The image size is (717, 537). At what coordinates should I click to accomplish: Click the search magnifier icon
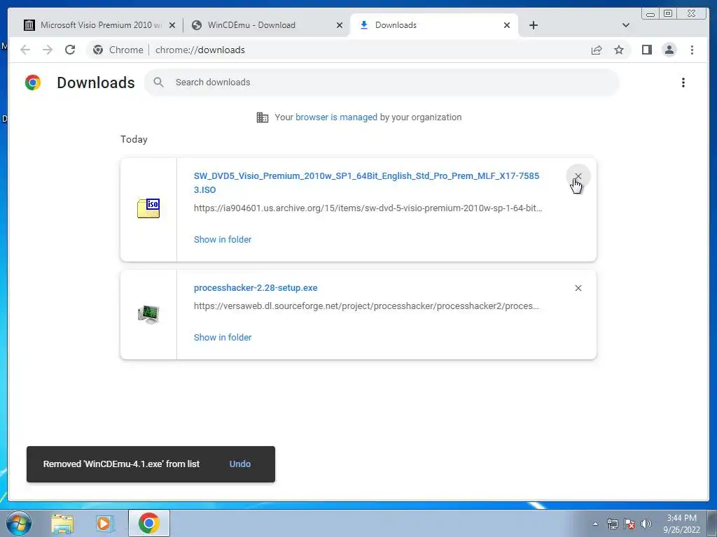coord(159,83)
